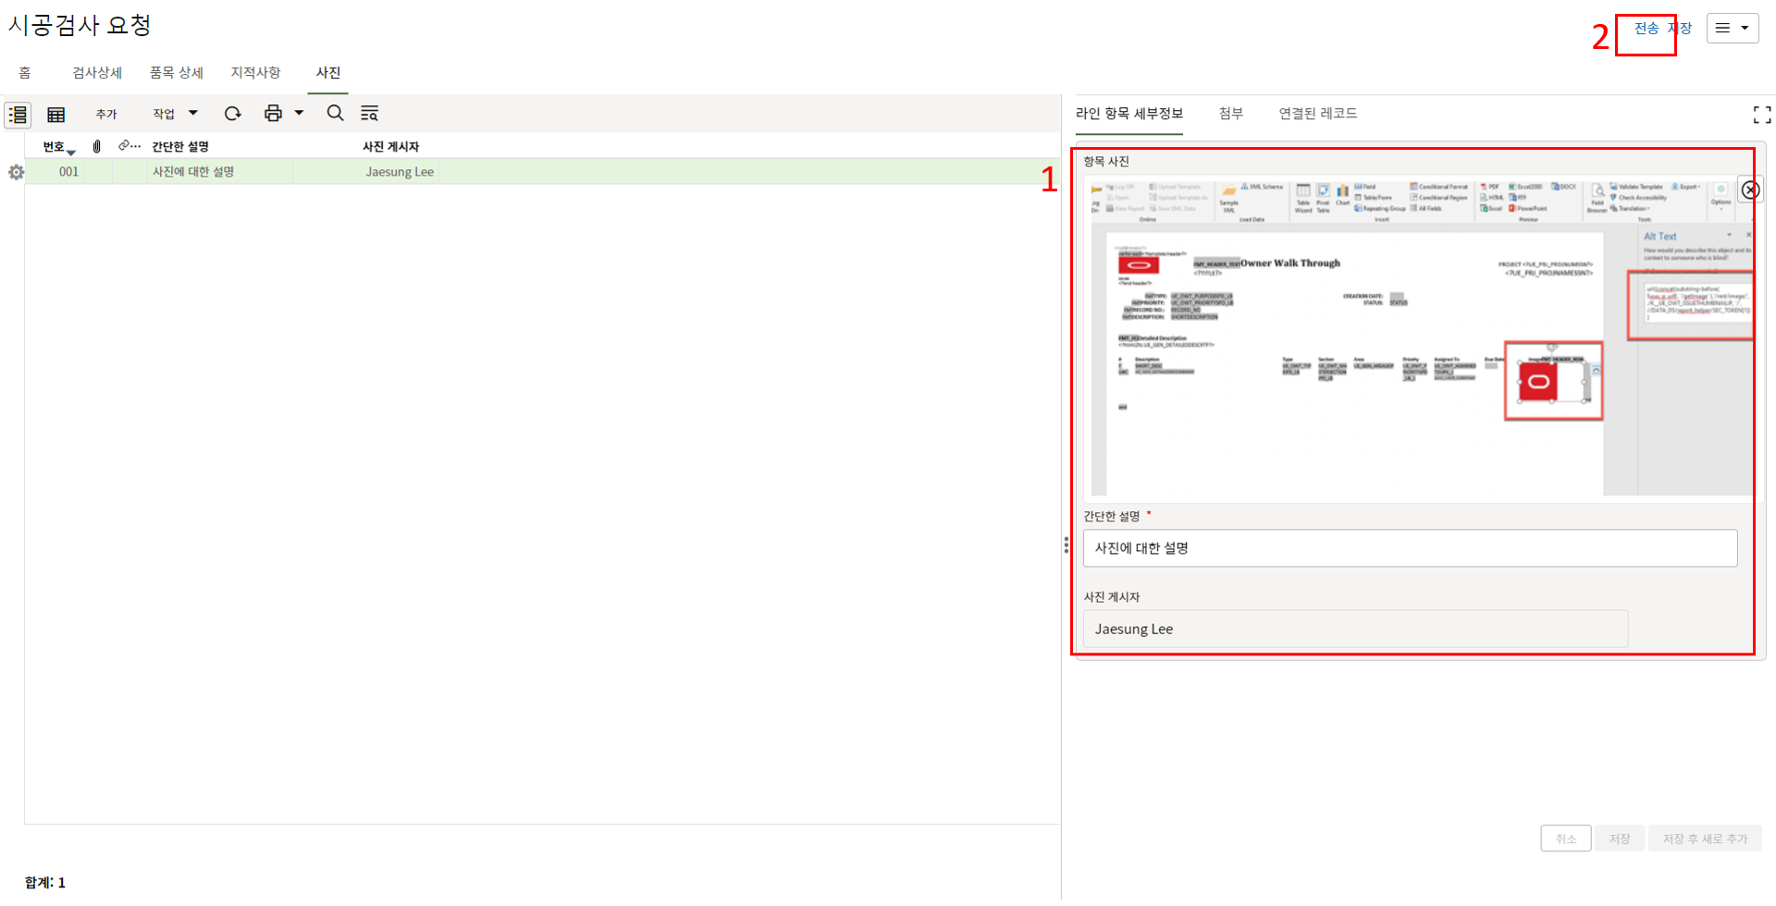Screen dimensions: 1776x906
Task: Click the paperclip attachment column header
Action: (x=97, y=146)
